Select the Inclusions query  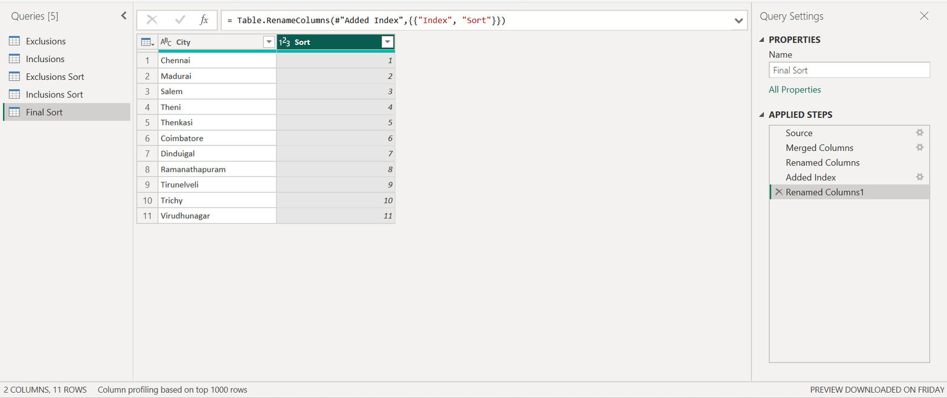tap(67, 59)
